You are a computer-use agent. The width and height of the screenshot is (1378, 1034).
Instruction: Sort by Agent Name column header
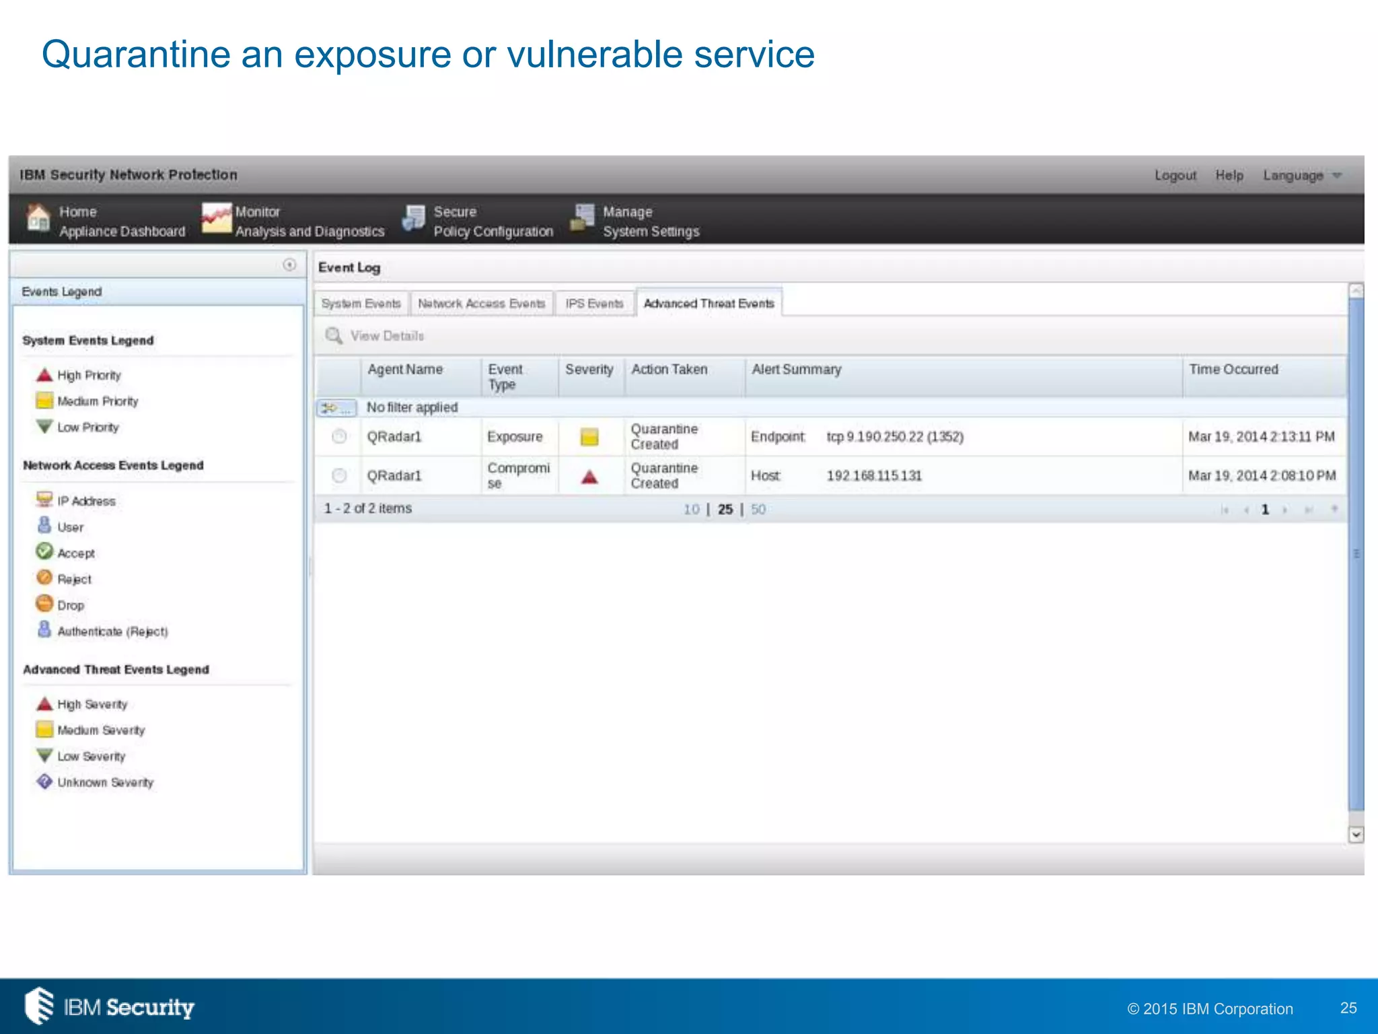tap(421, 377)
